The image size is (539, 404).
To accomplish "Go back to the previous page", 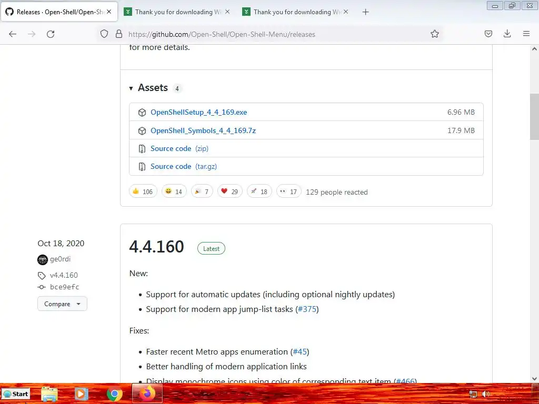I will pyautogui.click(x=13, y=34).
